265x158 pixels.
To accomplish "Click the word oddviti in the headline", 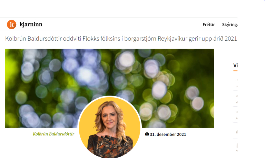I will click(72, 39).
